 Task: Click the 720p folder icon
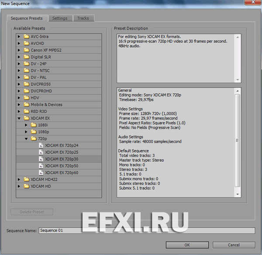34,139
